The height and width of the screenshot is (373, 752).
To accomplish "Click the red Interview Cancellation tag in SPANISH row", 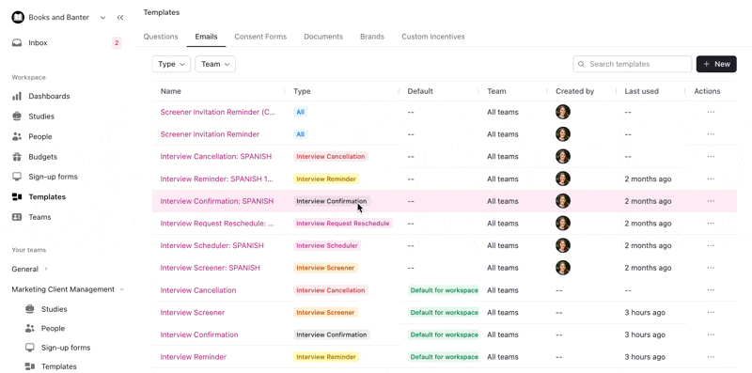I will (331, 156).
